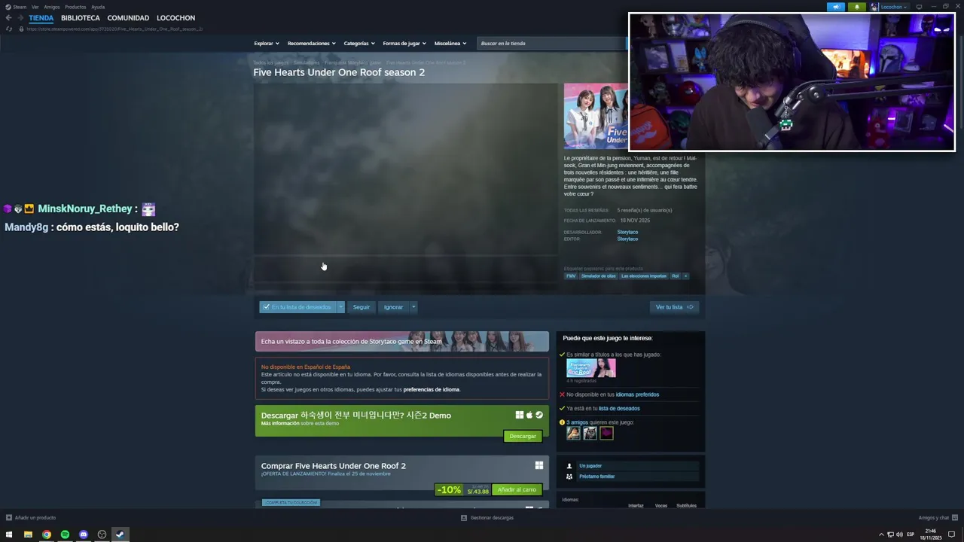Click the Ignorar button
Viewport: 964px width, 542px height.
click(x=393, y=307)
